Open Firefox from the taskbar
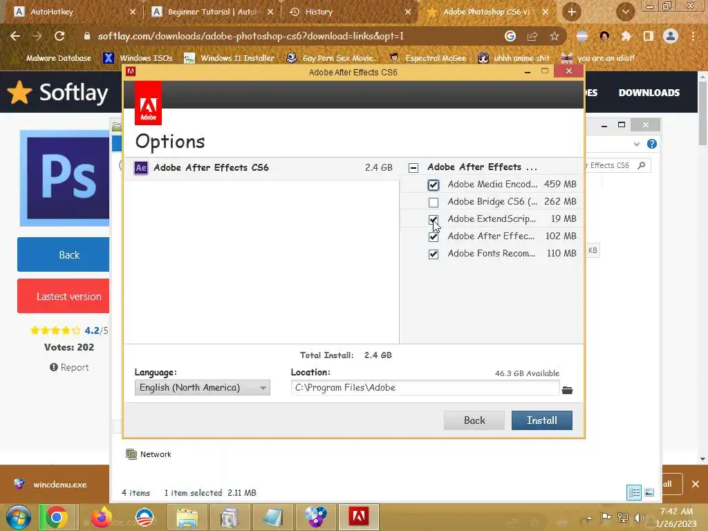This screenshot has height=531, width=708. tap(102, 517)
